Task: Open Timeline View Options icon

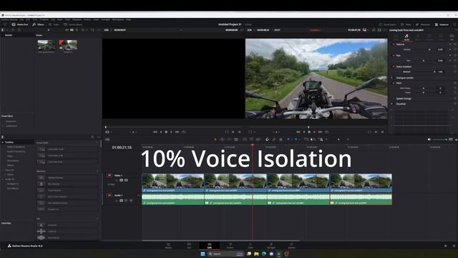Action: click(107, 140)
